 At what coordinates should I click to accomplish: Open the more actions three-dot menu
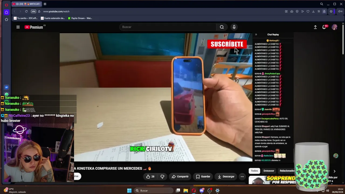pos(242,176)
